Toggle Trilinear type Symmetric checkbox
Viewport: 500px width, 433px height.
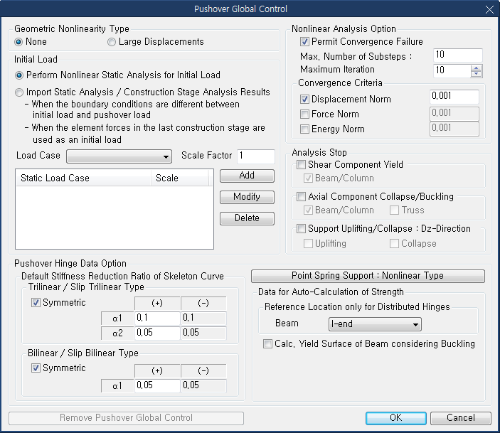click(36, 303)
